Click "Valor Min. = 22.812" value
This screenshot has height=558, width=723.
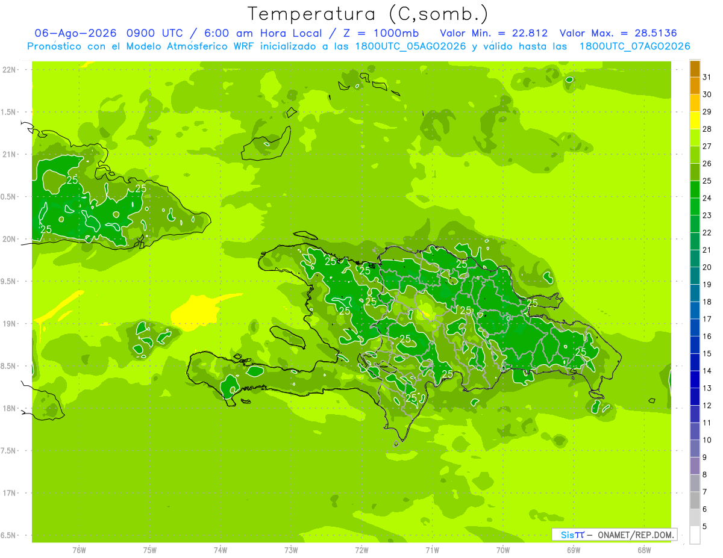(x=494, y=33)
